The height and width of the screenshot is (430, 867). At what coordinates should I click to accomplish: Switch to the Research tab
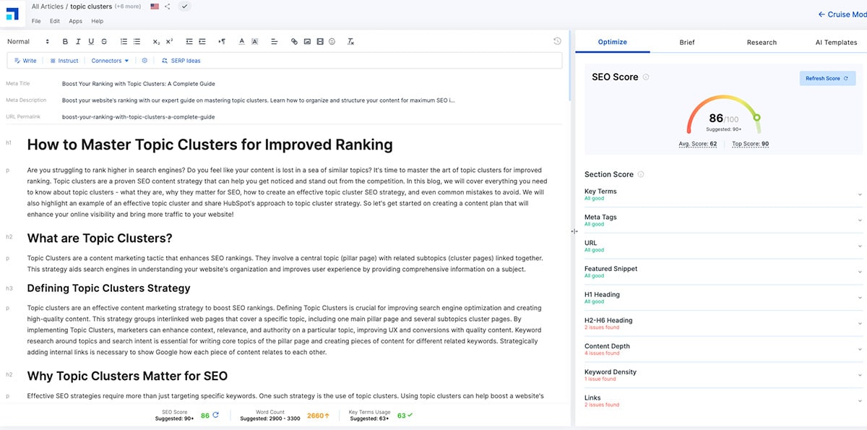pyautogui.click(x=762, y=42)
